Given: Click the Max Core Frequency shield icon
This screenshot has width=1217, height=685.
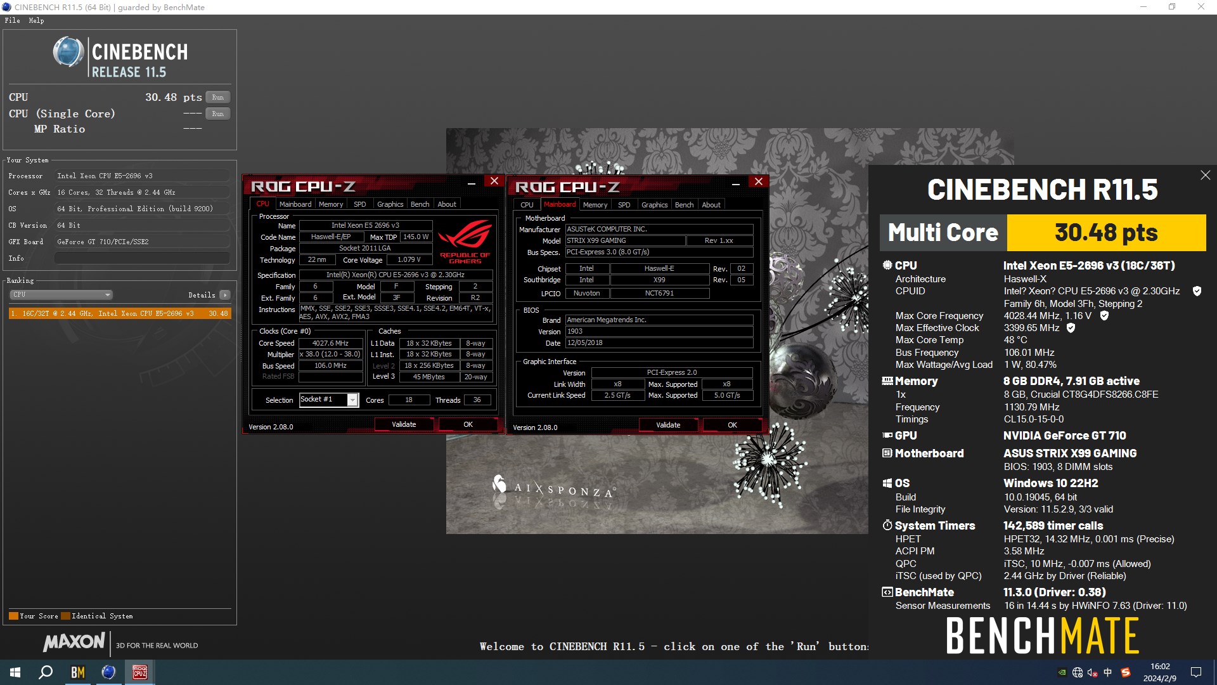Looking at the screenshot, I should 1104,315.
